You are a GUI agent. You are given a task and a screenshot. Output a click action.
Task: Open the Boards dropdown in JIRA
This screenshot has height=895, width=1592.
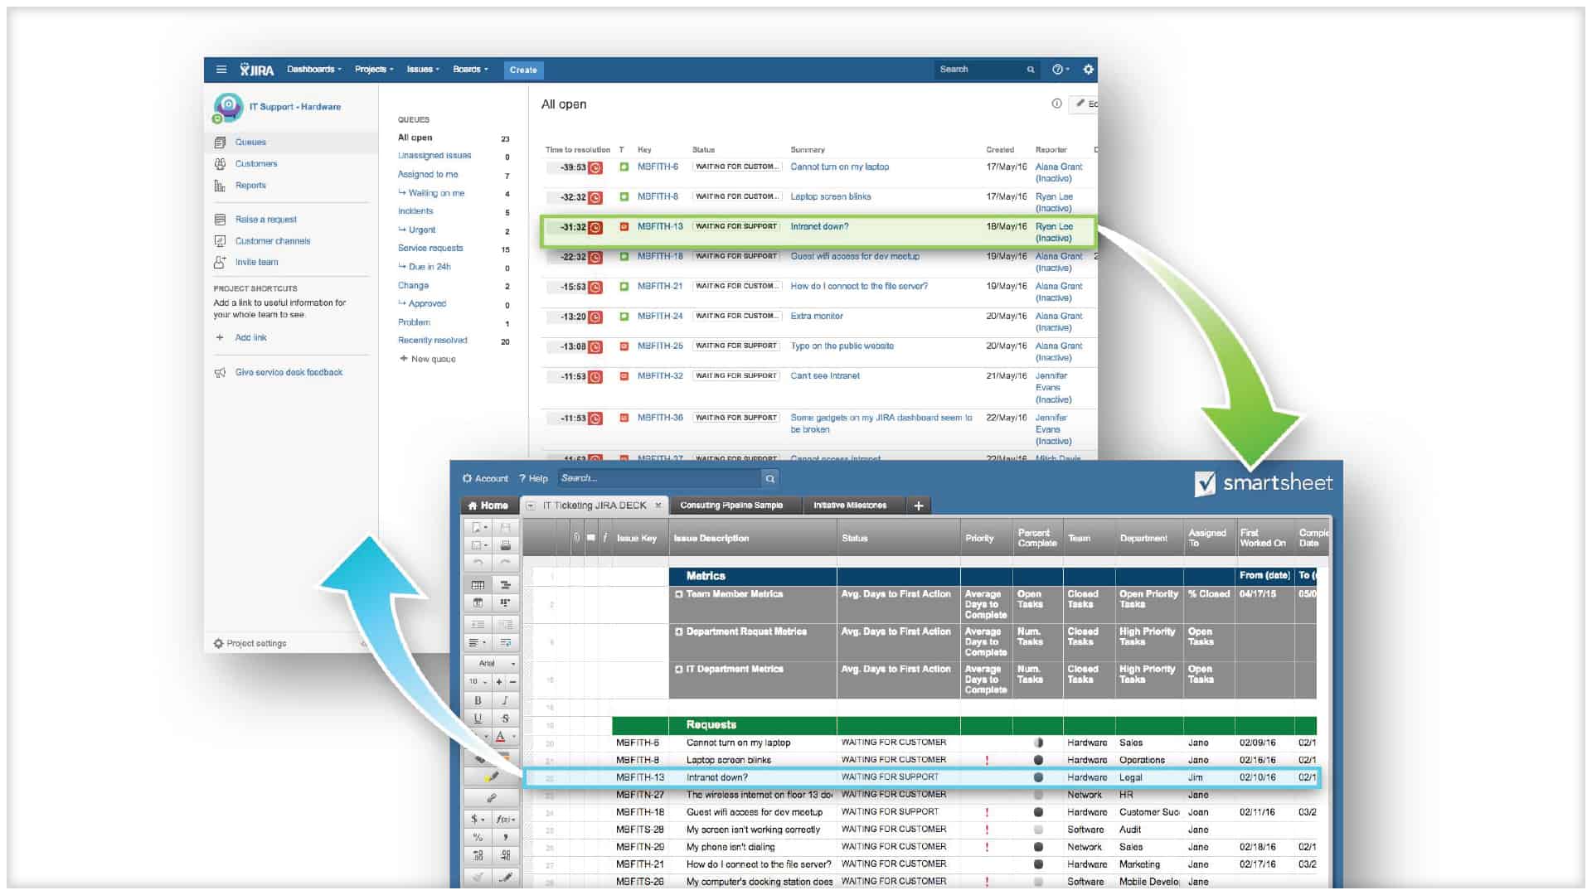pyautogui.click(x=470, y=70)
